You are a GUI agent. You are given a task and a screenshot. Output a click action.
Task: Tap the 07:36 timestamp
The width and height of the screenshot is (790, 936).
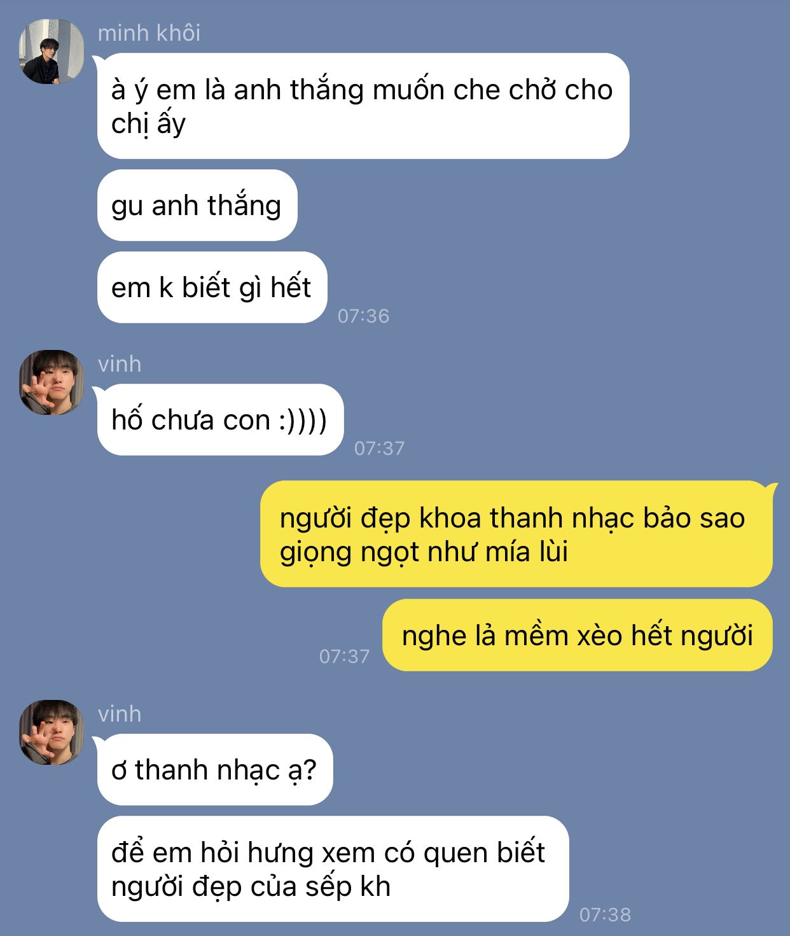(x=363, y=316)
